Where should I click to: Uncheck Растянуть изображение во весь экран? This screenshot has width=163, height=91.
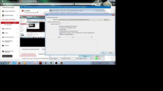pyautogui.click(x=60, y=26)
